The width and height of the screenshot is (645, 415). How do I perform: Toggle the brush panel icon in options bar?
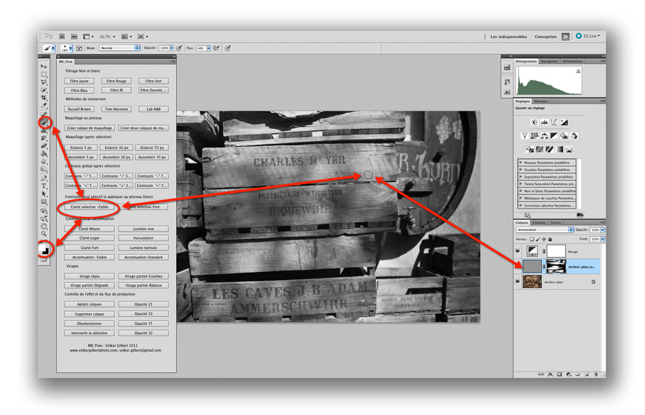point(79,48)
